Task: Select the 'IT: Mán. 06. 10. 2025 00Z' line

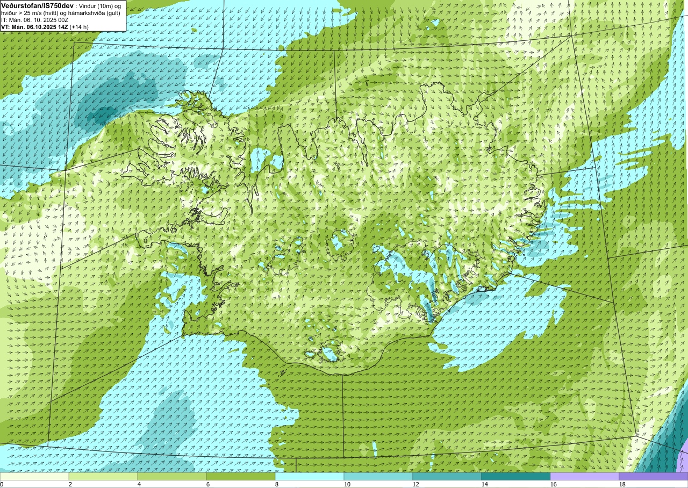Action: (36, 19)
